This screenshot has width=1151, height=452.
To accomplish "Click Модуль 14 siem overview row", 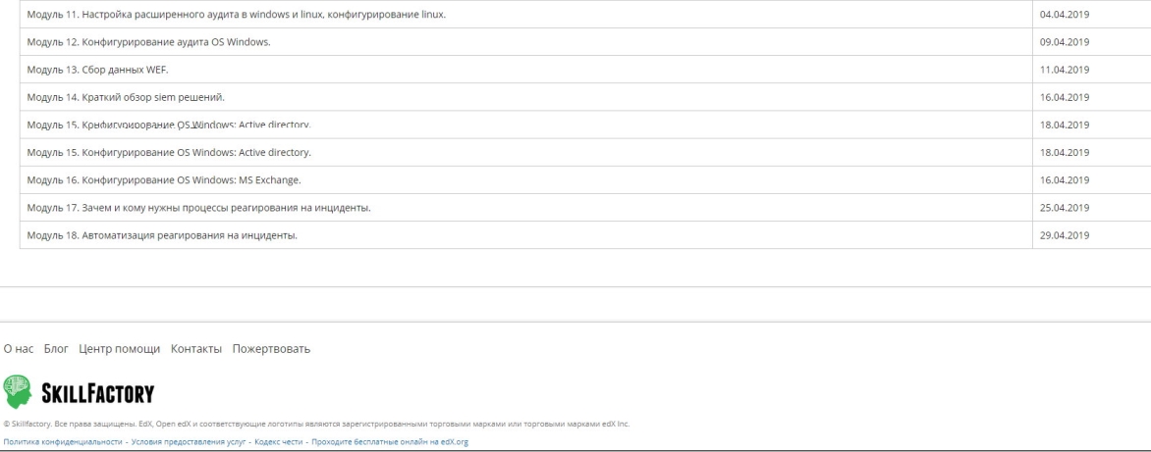I will (x=126, y=97).
